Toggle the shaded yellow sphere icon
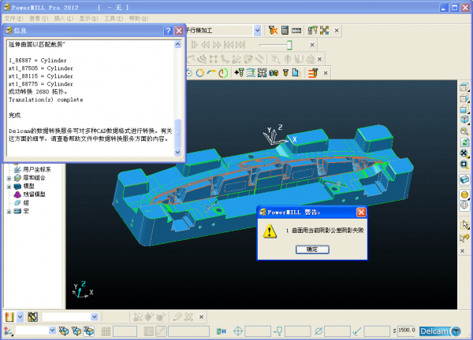473x340 pixels. (464, 194)
